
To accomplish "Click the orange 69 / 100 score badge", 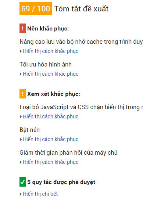I will click(x=36, y=8).
